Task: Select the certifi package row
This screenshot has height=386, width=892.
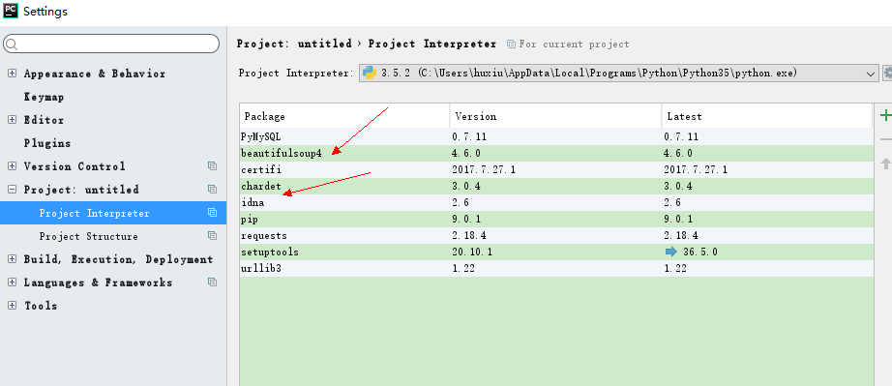Action: coord(556,169)
